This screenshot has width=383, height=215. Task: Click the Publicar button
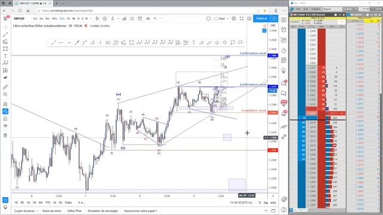click(x=262, y=19)
